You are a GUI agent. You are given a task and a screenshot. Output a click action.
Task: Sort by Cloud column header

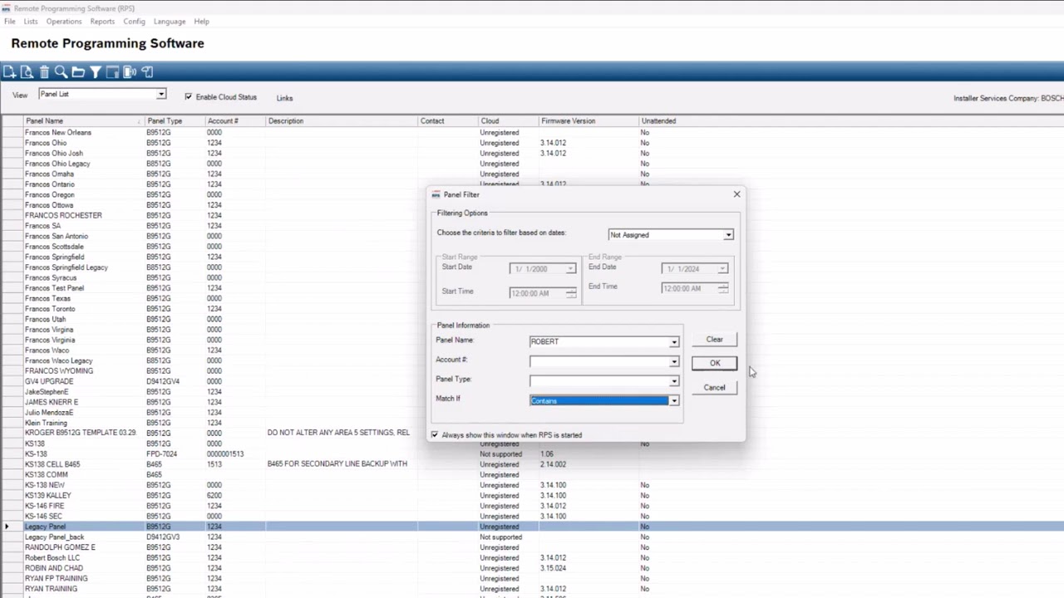pyautogui.click(x=508, y=121)
